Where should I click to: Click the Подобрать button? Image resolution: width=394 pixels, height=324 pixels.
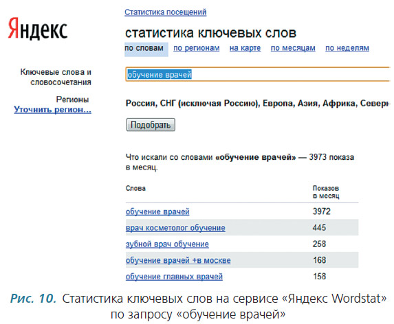click(x=151, y=125)
